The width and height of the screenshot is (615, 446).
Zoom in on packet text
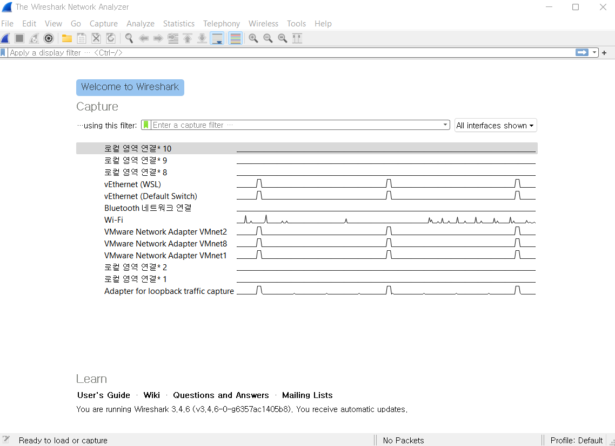253,38
